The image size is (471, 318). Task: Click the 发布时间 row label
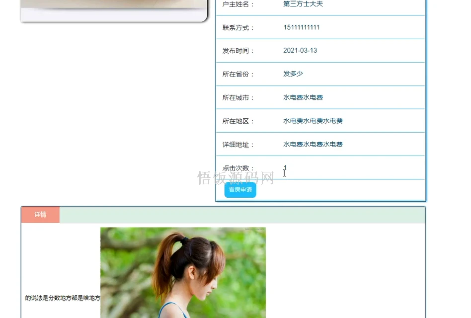coord(237,50)
